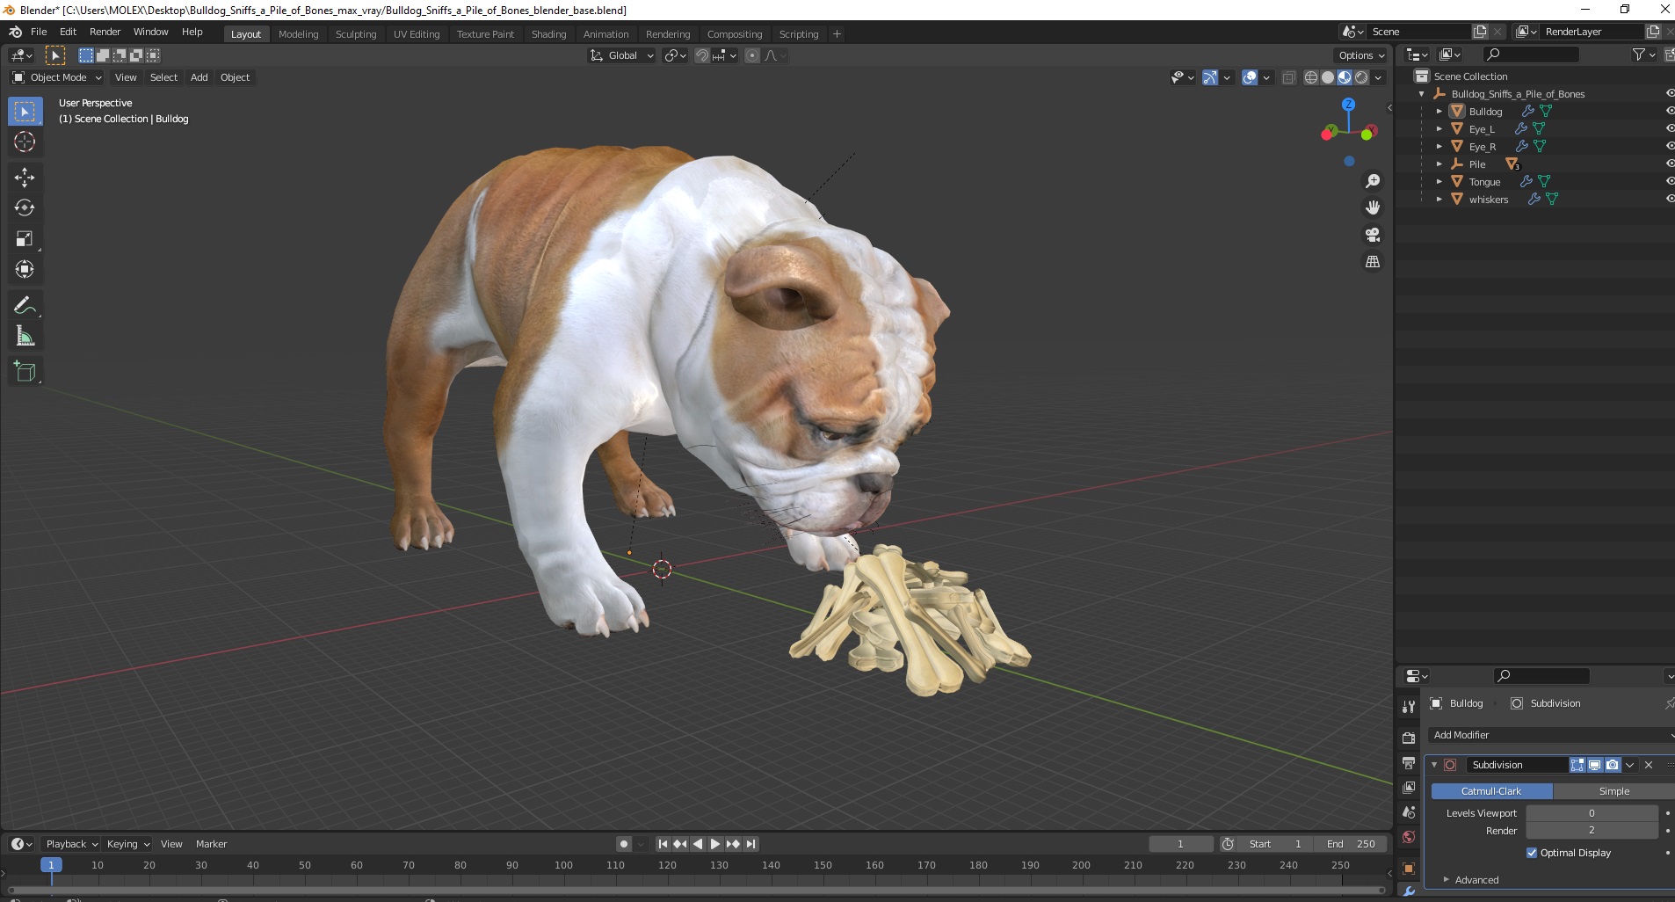
Task: Activate the Scale tool
Action: (25, 239)
